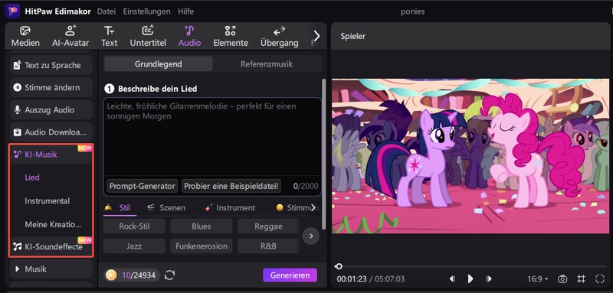Viewport: 613px width, 293px height.
Task: Switch to Referenzmusik tab
Action: tap(267, 64)
